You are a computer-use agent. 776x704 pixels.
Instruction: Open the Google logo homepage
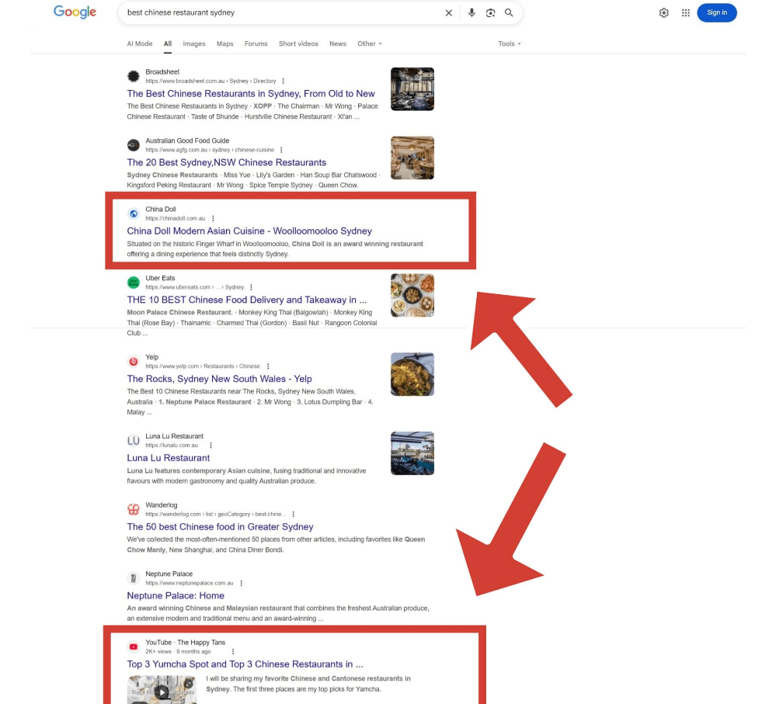(75, 12)
